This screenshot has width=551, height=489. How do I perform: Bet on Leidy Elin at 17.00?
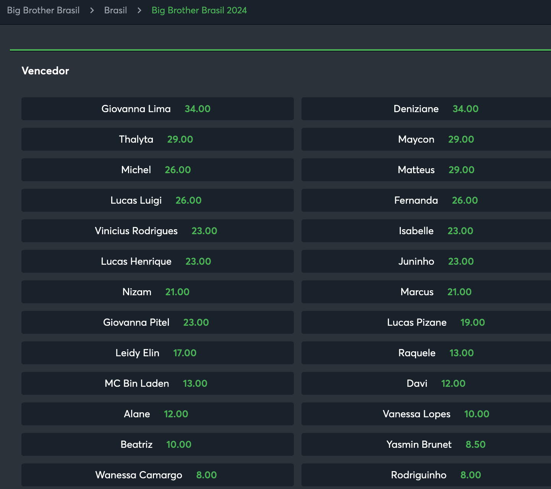[x=157, y=353]
